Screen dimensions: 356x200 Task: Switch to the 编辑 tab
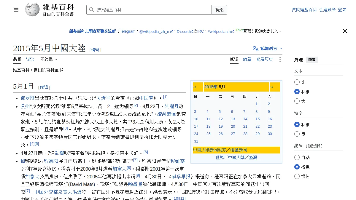pos(247,59)
